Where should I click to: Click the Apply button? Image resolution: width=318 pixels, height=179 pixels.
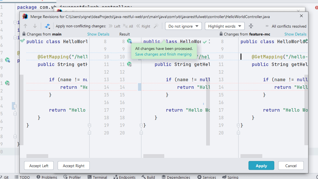261,165
